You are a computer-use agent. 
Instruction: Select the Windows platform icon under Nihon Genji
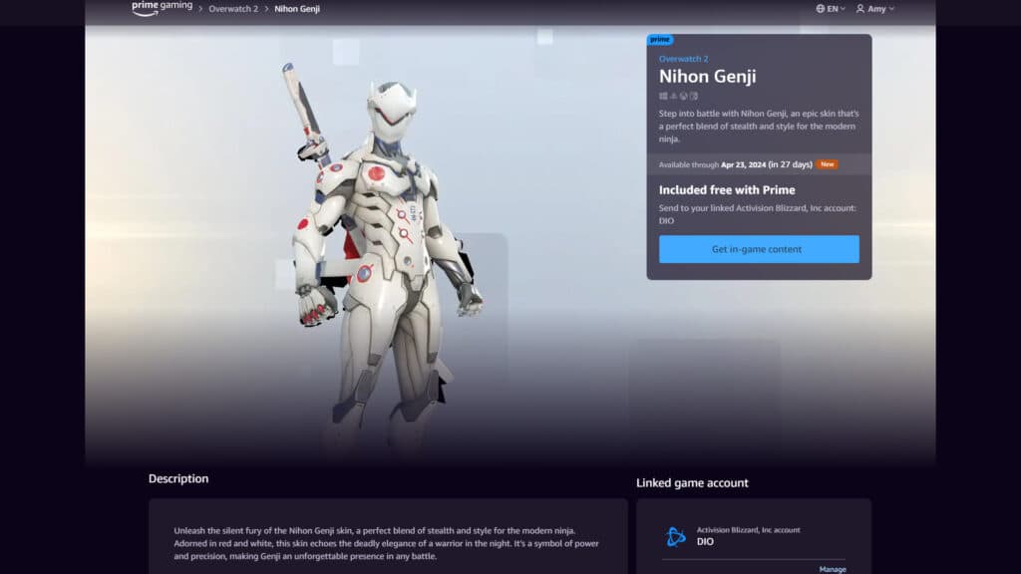point(663,95)
